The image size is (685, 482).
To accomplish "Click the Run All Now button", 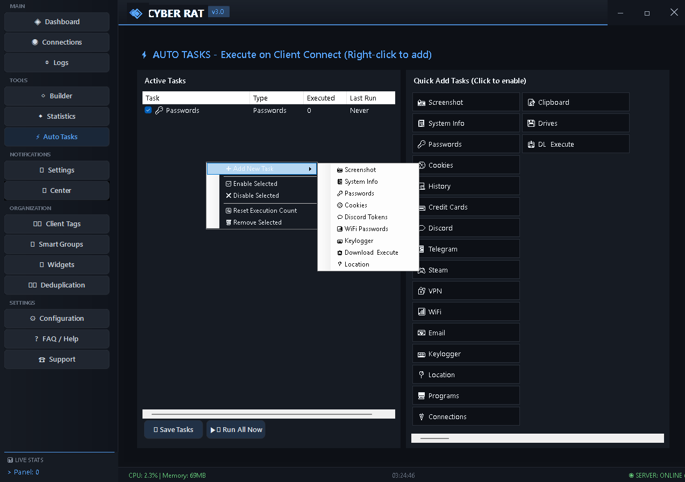I will coord(236,430).
